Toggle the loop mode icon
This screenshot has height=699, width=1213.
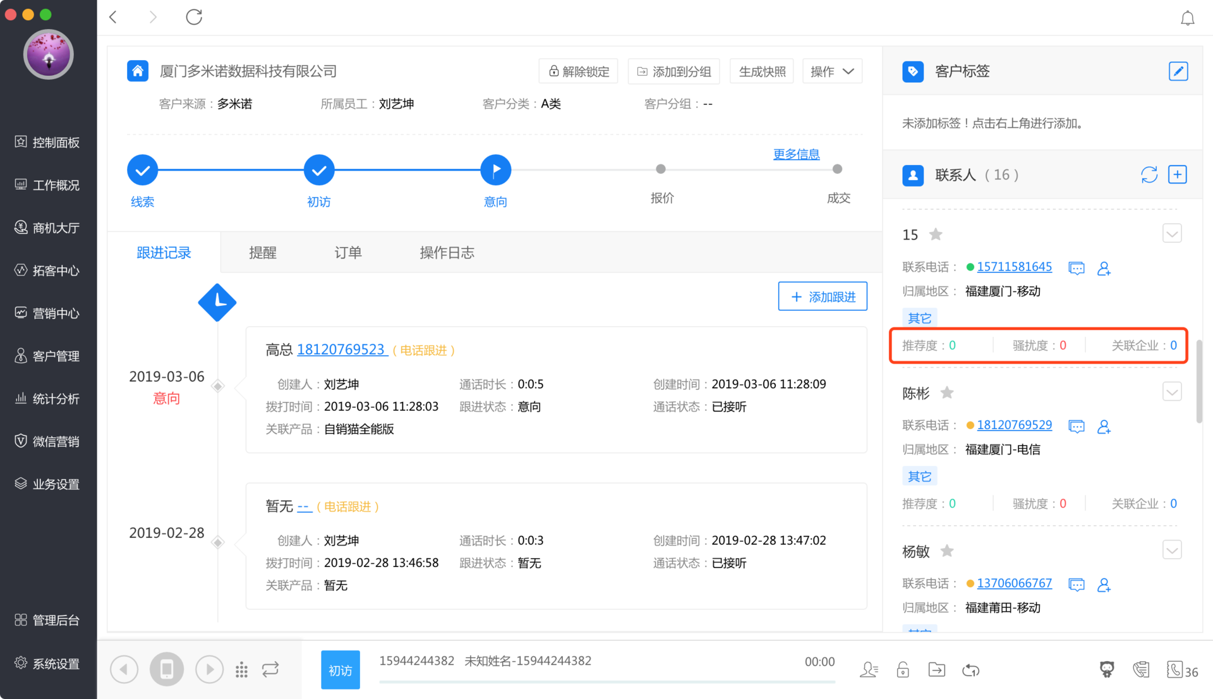270,669
